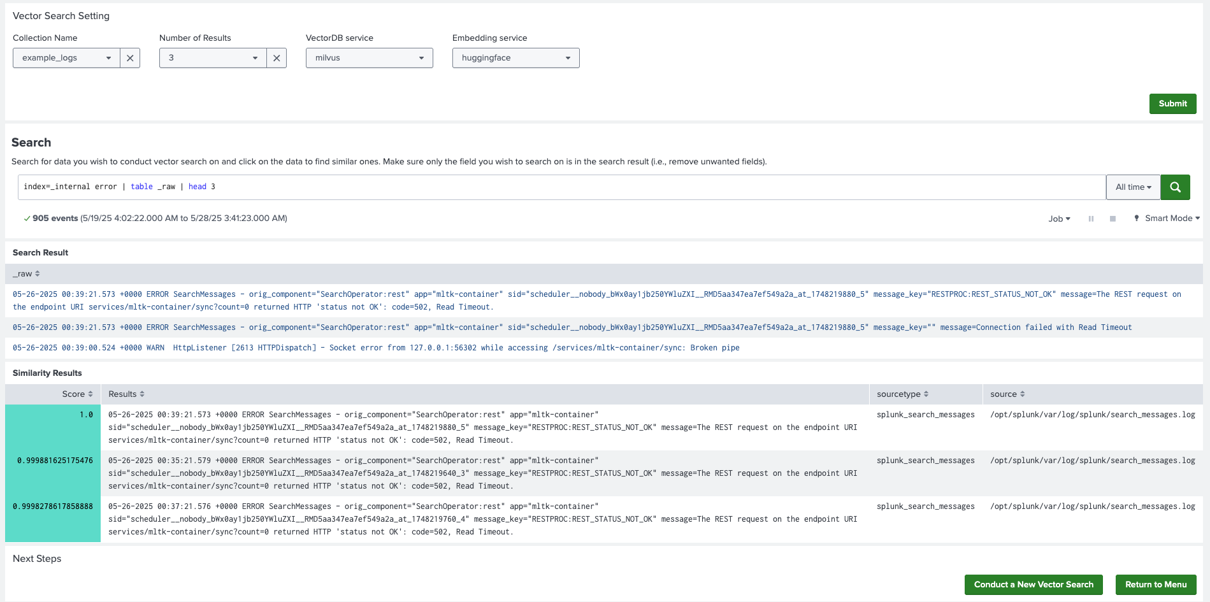Stop the search job

(x=1113, y=219)
